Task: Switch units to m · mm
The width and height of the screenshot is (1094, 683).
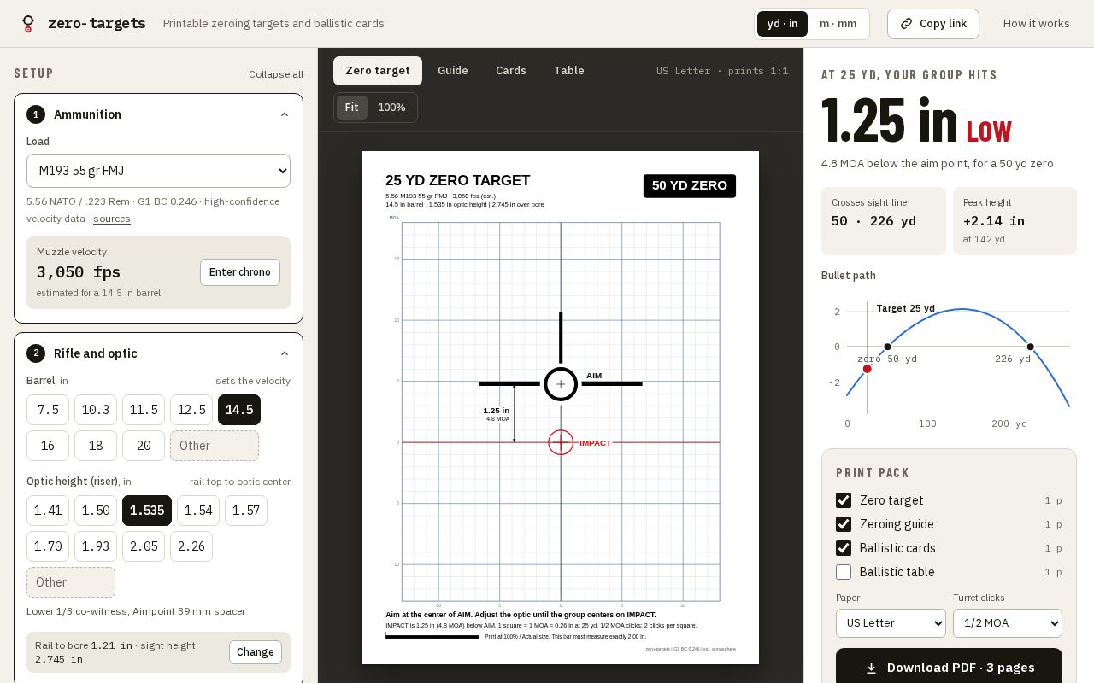Action: (x=838, y=24)
